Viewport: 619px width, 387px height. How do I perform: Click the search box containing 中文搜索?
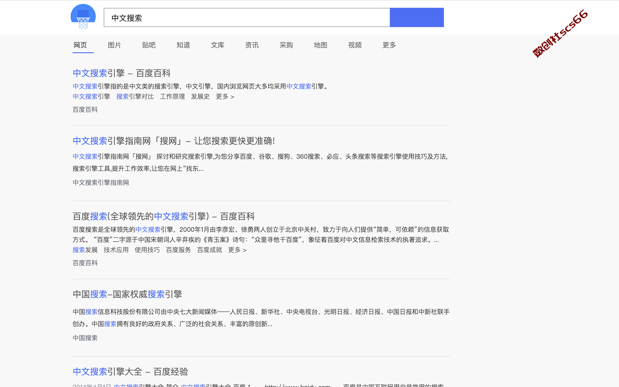point(247,17)
